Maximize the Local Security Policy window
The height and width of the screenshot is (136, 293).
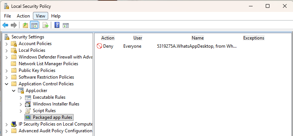tap(268, 6)
